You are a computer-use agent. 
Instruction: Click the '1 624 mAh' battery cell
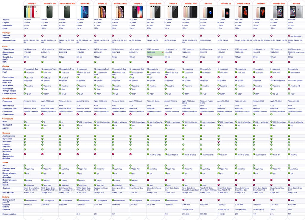pyautogui.click(x=222, y=205)
